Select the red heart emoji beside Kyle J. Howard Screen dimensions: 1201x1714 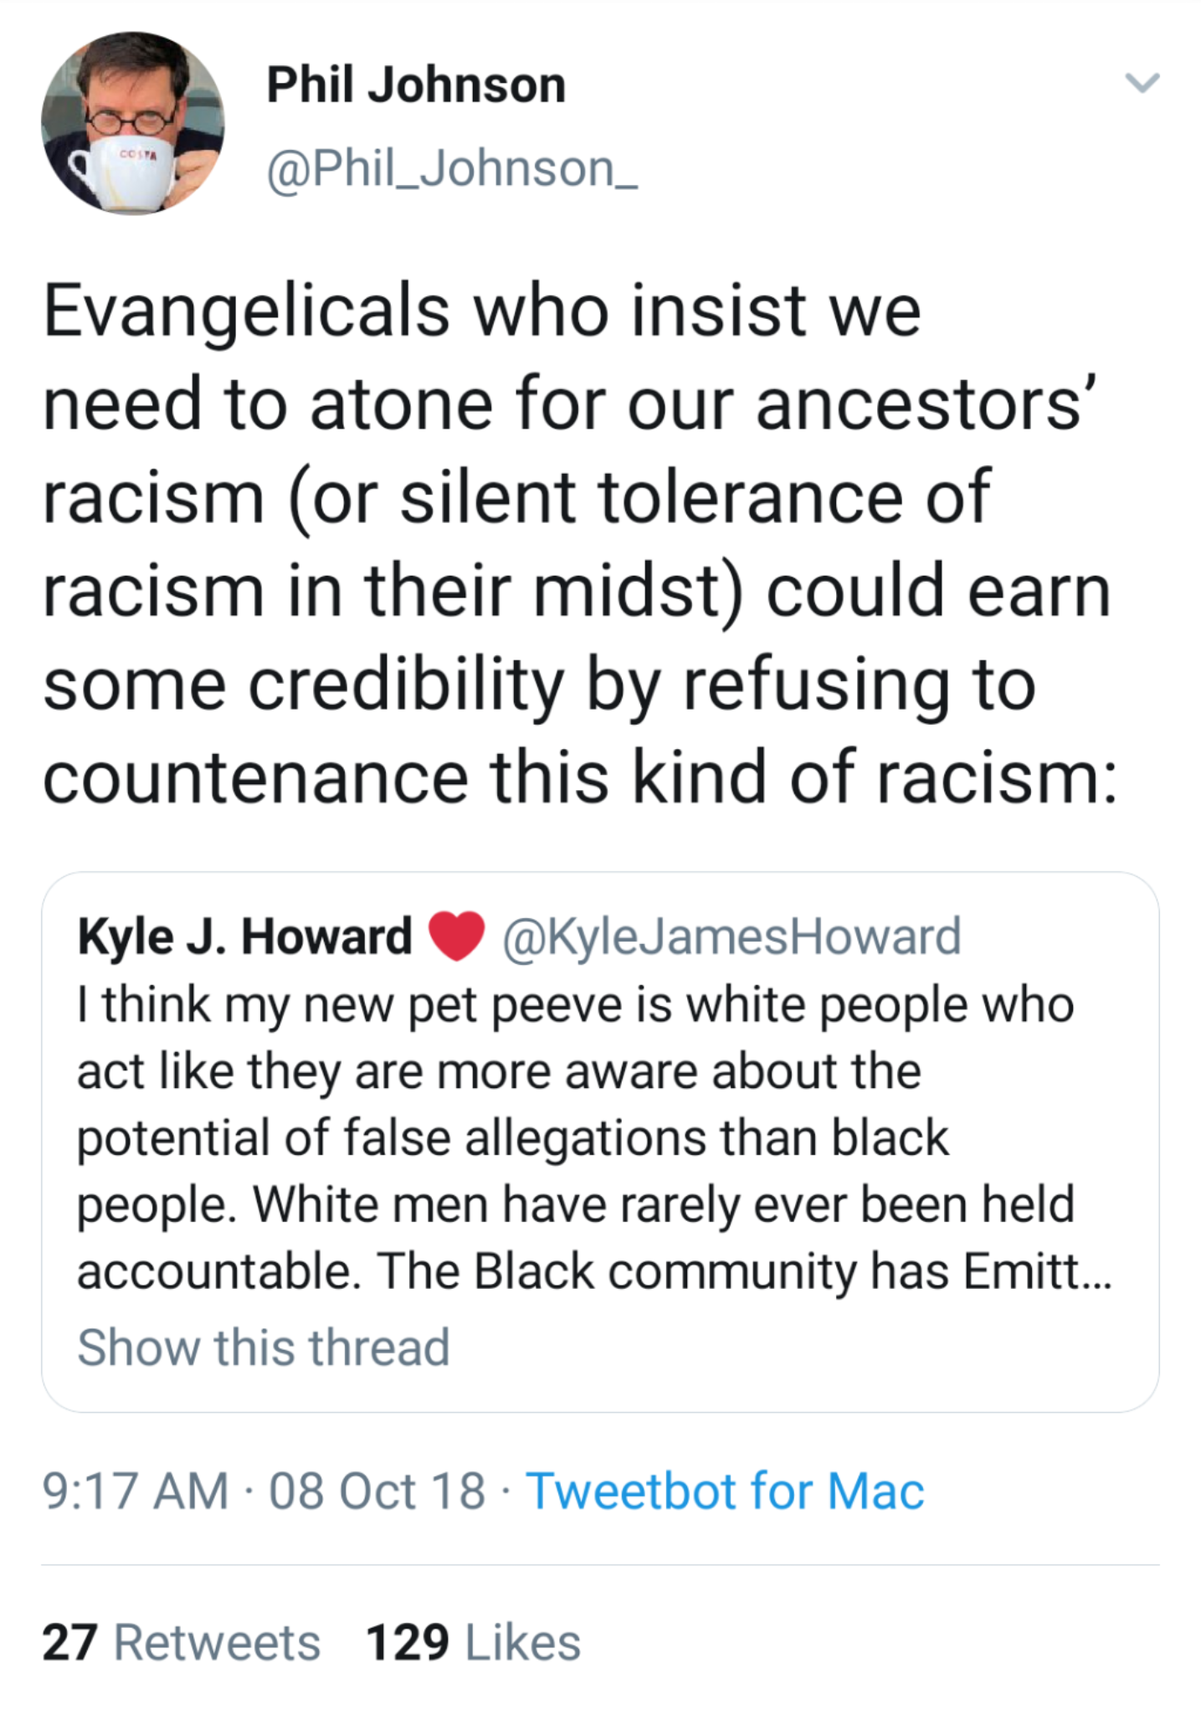456,936
